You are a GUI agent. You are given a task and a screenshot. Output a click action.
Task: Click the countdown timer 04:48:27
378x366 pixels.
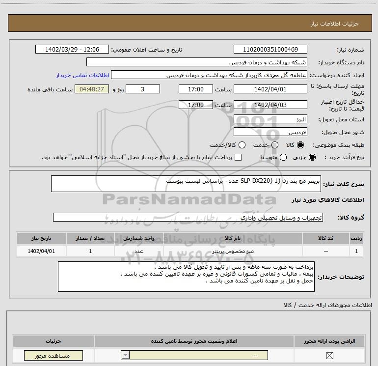pos(92,89)
